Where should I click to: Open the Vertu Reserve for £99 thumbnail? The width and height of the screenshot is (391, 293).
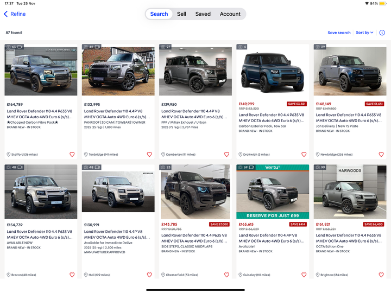(273, 192)
